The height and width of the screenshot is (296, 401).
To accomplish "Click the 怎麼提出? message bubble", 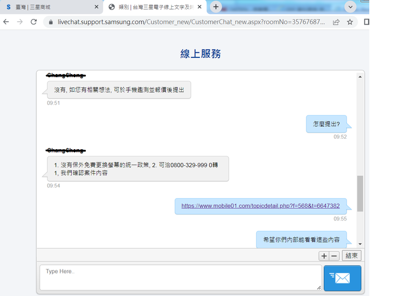I will [x=326, y=124].
